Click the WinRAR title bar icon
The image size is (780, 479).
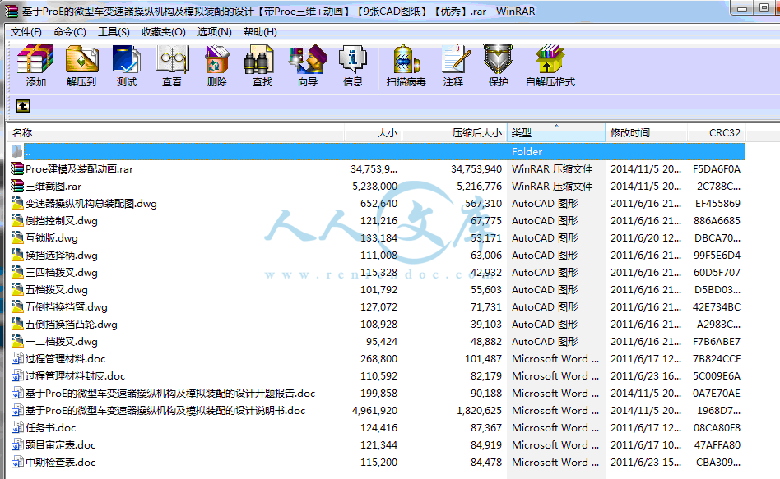11,11
